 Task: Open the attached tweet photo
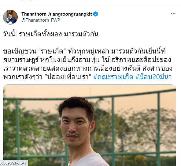(90, 125)
